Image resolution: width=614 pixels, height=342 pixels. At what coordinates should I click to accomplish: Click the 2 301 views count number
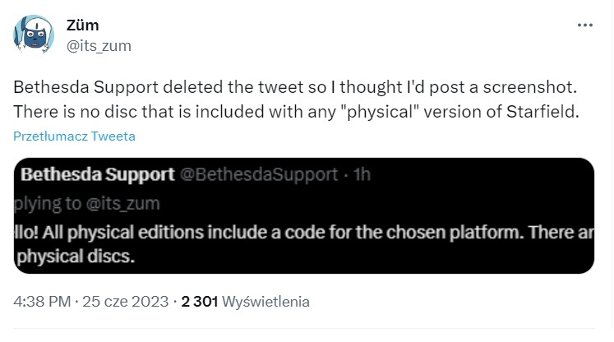click(199, 302)
